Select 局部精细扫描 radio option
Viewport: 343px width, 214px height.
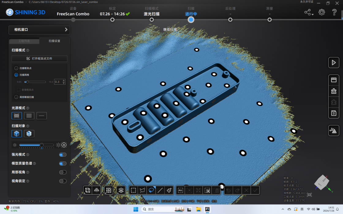click(16, 97)
